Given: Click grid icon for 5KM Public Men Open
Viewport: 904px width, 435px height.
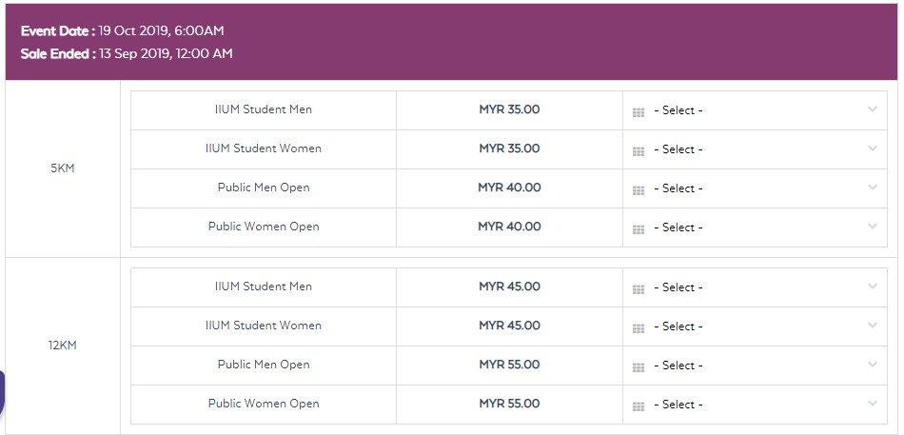Looking at the screenshot, I should coord(639,189).
